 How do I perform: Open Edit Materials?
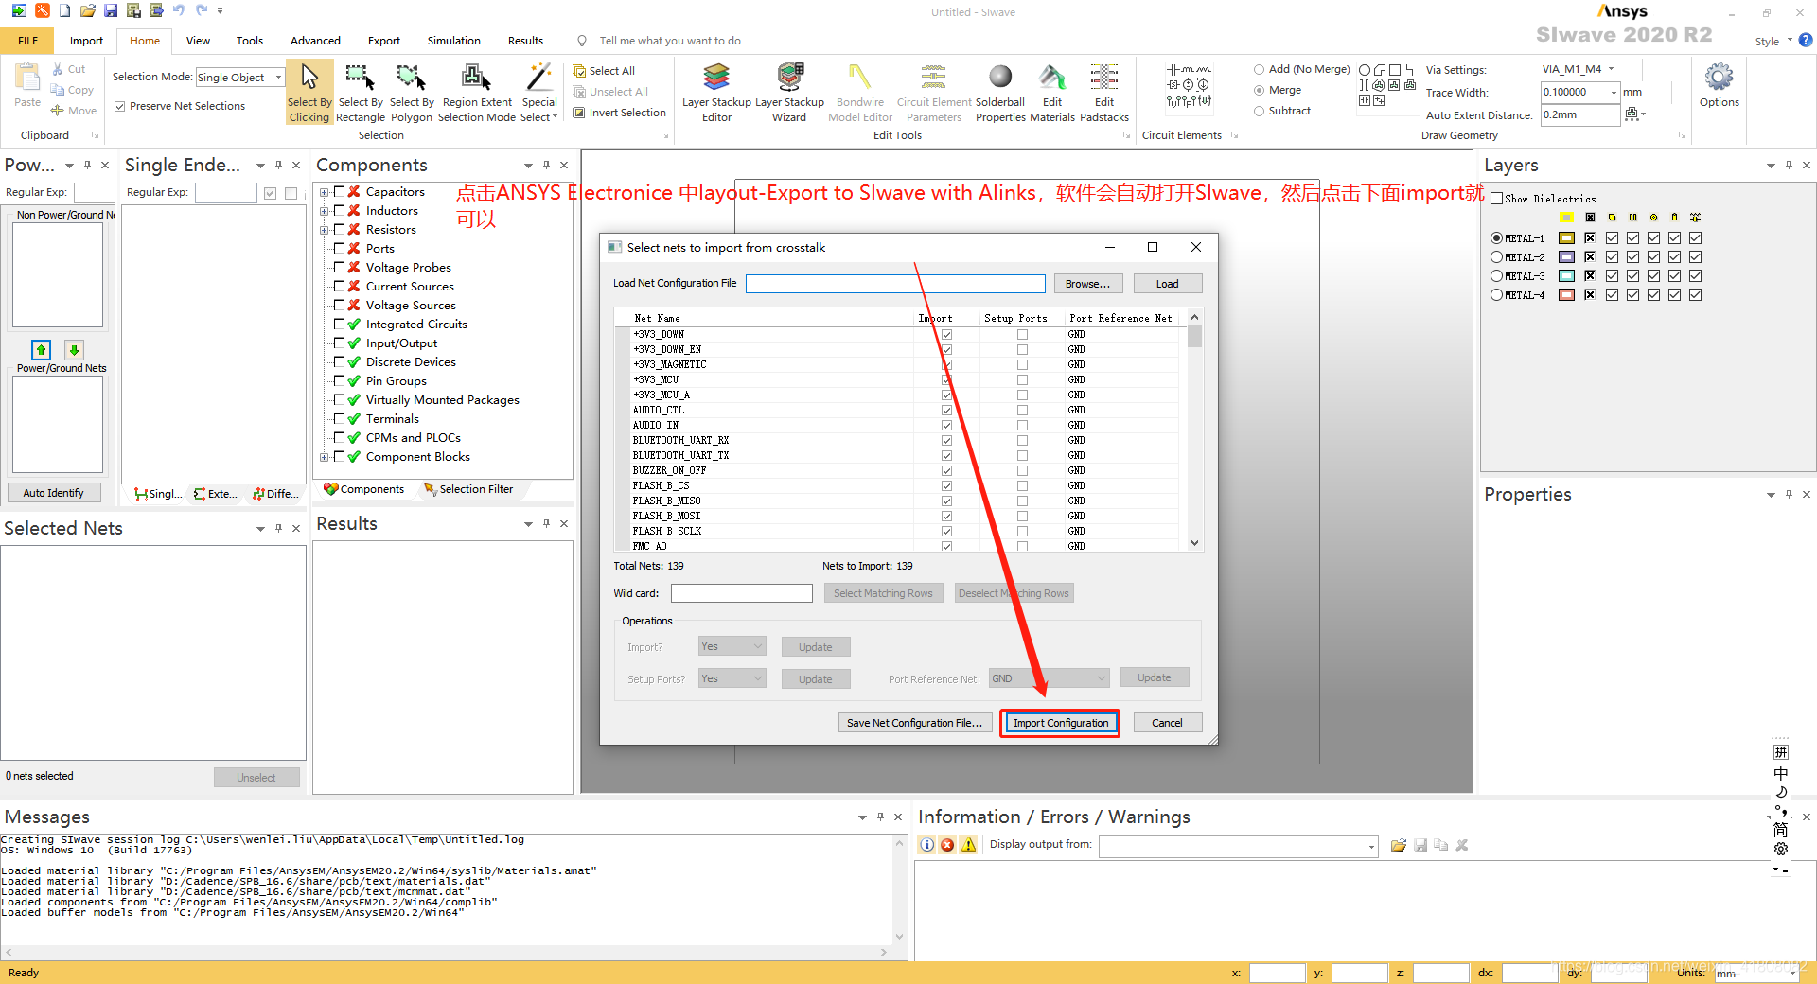(x=1052, y=92)
